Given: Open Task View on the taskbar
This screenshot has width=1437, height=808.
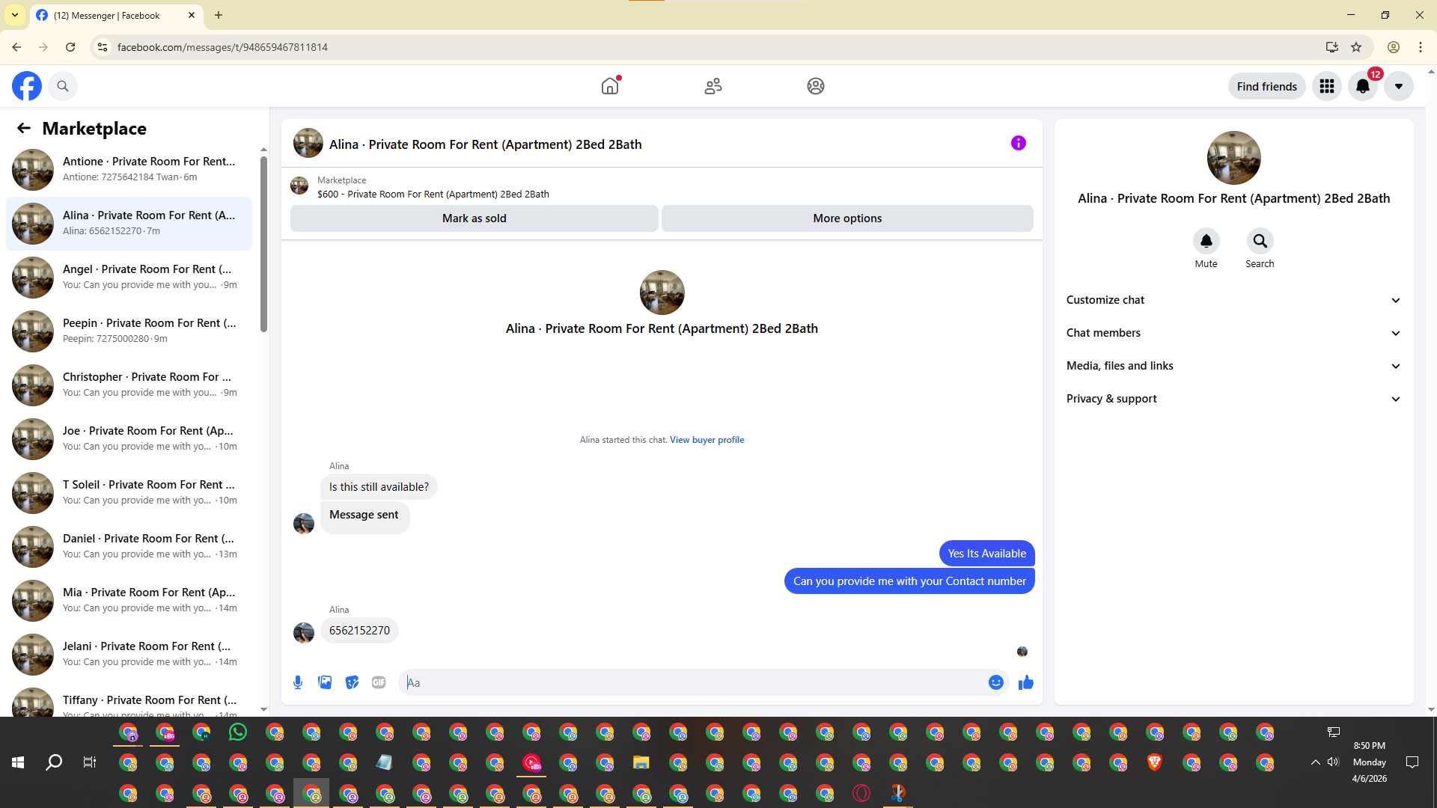Looking at the screenshot, I should (x=90, y=762).
